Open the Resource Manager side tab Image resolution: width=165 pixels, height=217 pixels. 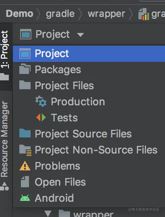click(5, 139)
